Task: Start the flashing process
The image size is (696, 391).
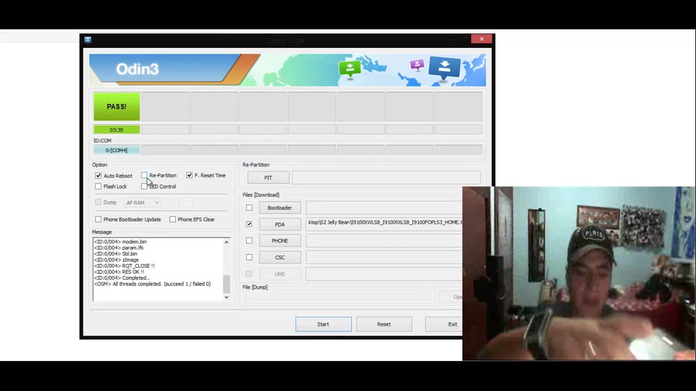Action: pos(323,324)
